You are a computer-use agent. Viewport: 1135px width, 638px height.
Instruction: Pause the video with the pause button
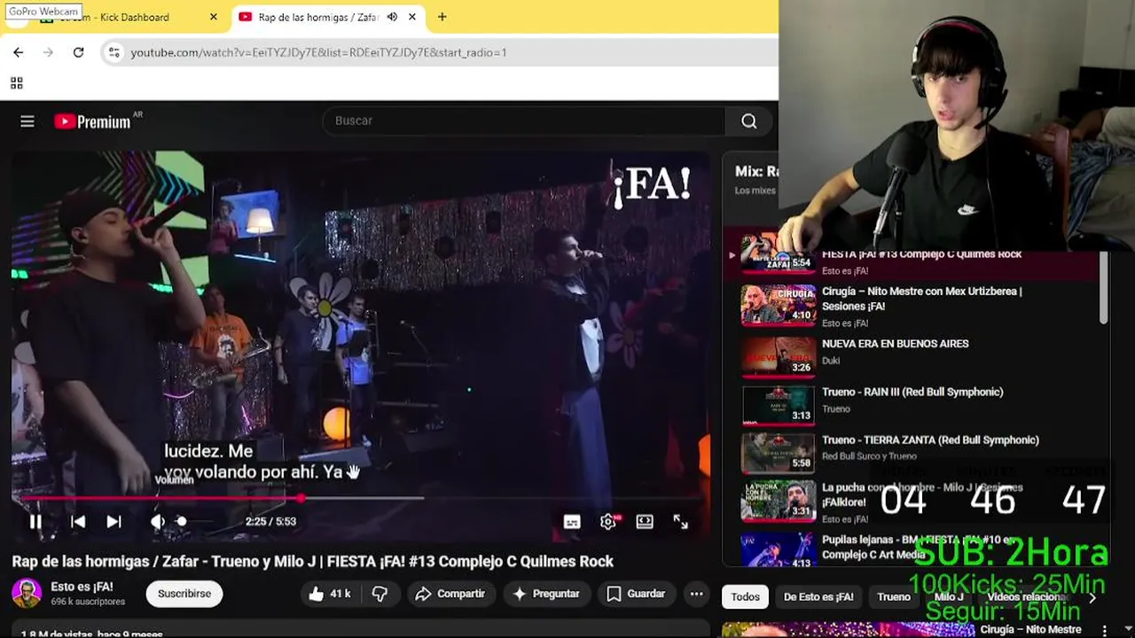tap(35, 522)
